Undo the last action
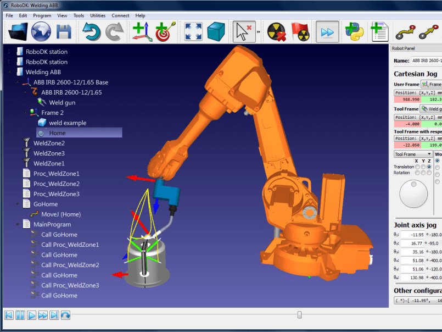442x332 pixels. tap(91, 32)
